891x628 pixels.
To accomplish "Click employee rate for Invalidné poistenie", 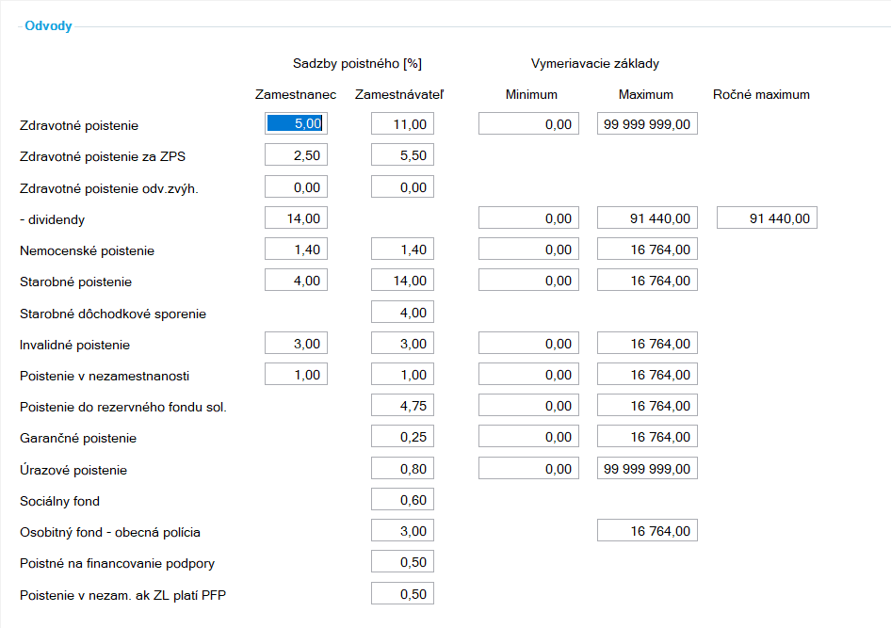I will (296, 344).
